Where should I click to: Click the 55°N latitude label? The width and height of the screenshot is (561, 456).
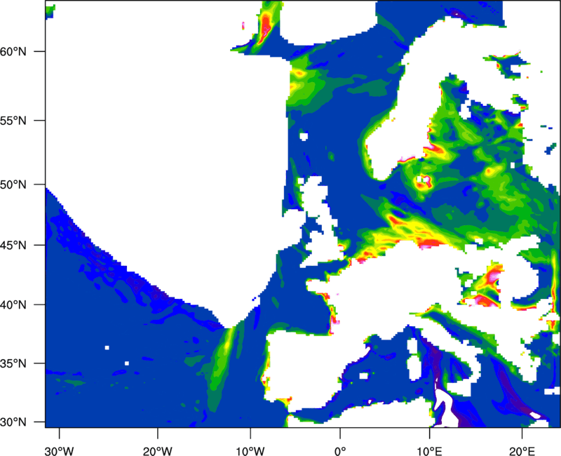13,120
